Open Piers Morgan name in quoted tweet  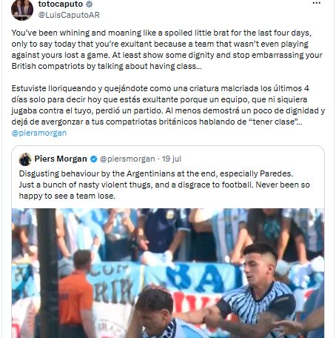[x=61, y=159]
